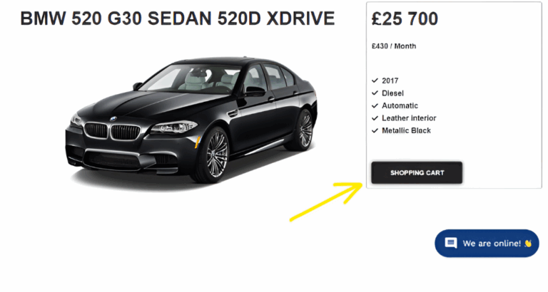Select the Diesel fuel type text
548x292 pixels.
[x=393, y=93]
